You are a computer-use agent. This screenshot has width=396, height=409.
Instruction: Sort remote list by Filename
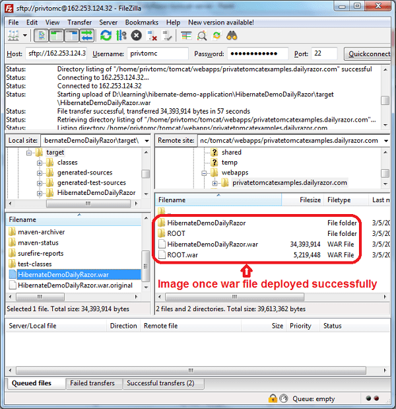click(218, 200)
